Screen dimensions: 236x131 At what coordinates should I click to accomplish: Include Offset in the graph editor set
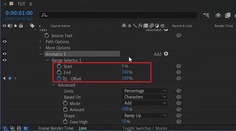(65, 78)
